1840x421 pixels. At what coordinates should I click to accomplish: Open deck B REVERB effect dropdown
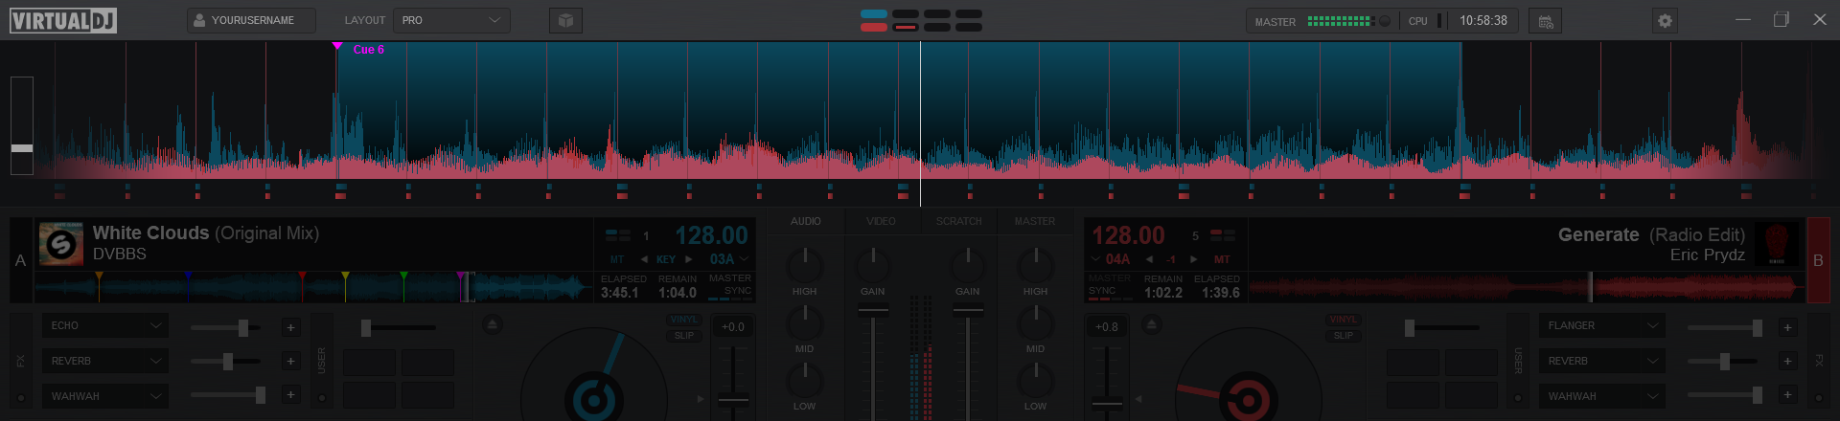pos(1602,361)
